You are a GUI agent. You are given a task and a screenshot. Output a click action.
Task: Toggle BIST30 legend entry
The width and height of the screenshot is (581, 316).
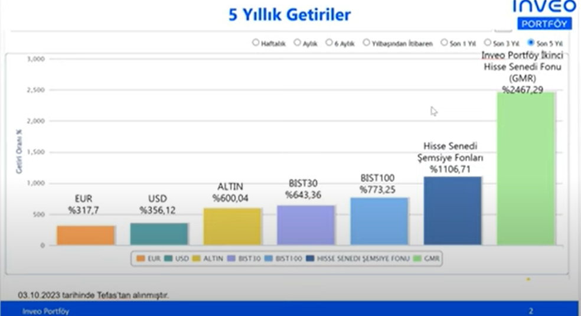[244, 259]
